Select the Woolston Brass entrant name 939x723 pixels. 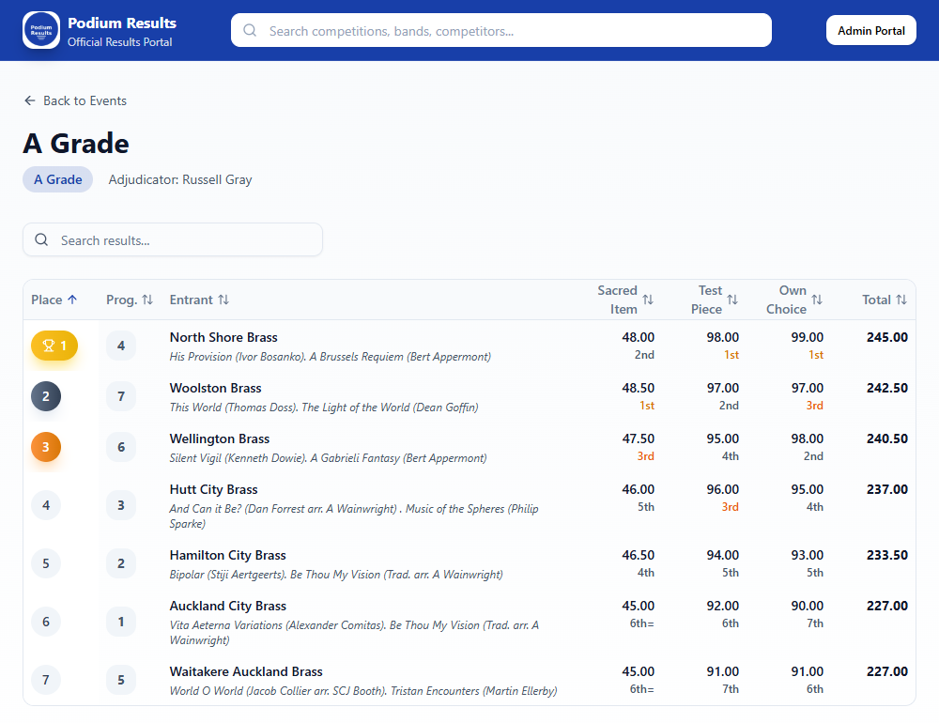[216, 388]
